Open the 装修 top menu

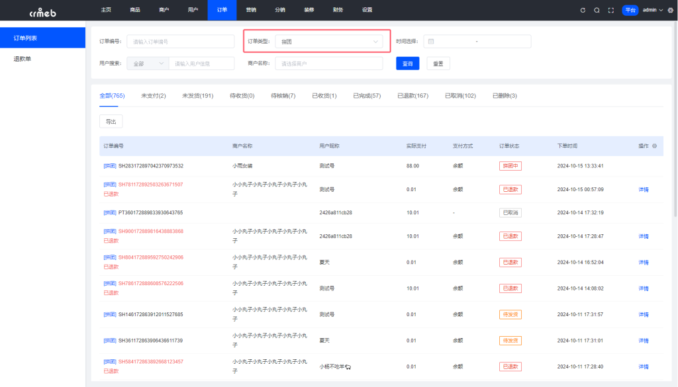[x=309, y=10]
